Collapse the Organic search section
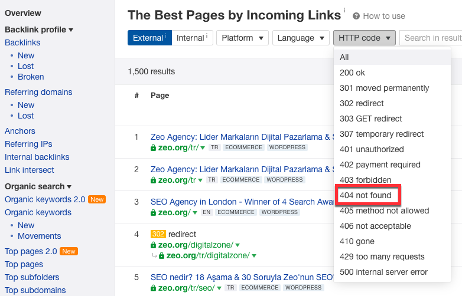462x296 pixels. click(38, 186)
